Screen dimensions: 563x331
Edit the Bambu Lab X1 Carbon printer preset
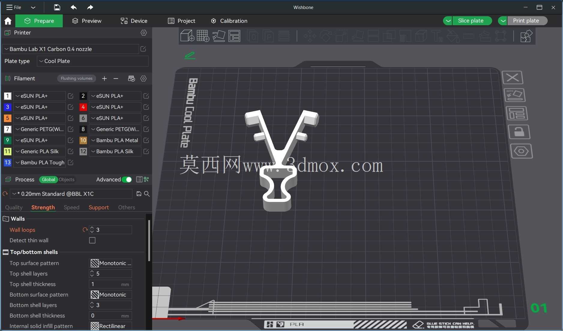(x=143, y=49)
